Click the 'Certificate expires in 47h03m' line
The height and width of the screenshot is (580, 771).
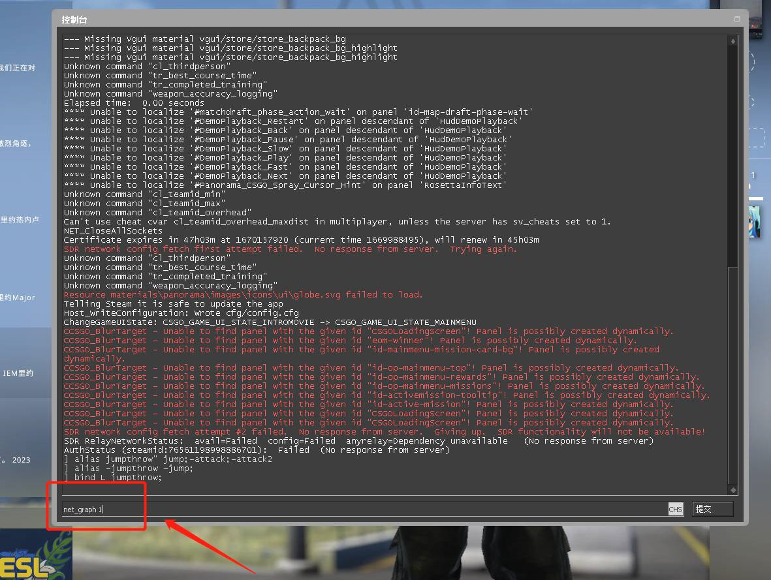click(301, 240)
